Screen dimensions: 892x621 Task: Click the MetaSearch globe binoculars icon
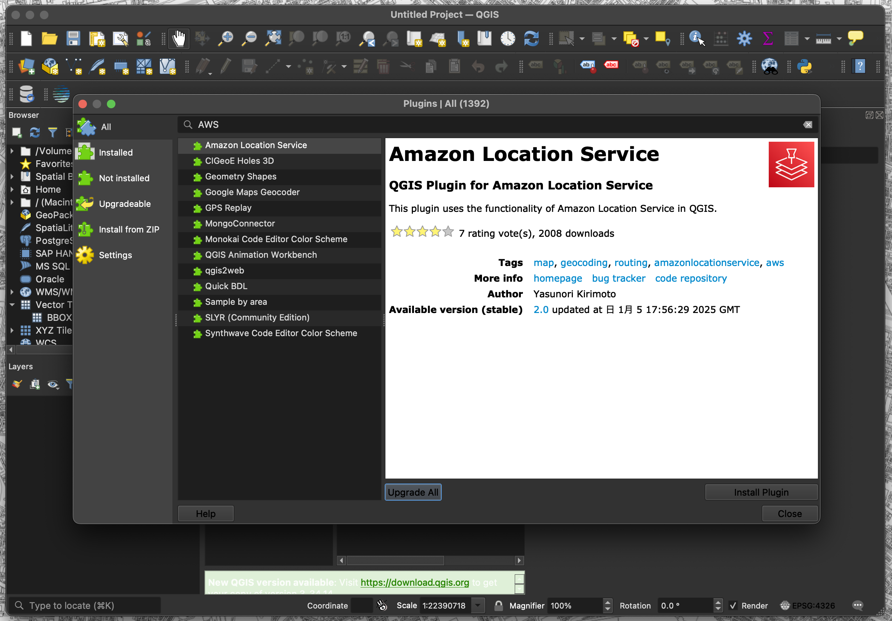click(x=769, y=67)
